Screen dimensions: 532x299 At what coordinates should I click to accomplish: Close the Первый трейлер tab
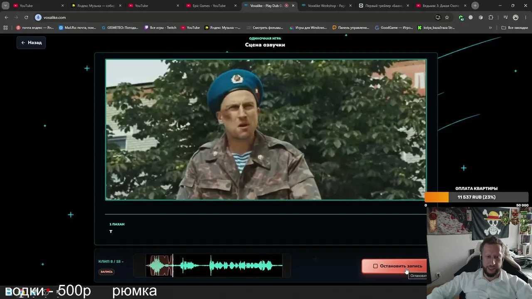(x=408, y=6)
